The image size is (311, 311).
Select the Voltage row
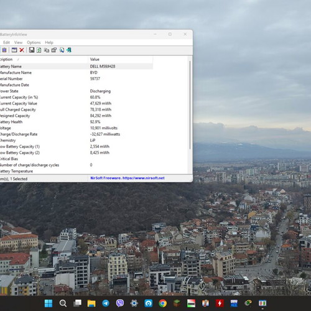click(77, 128)
